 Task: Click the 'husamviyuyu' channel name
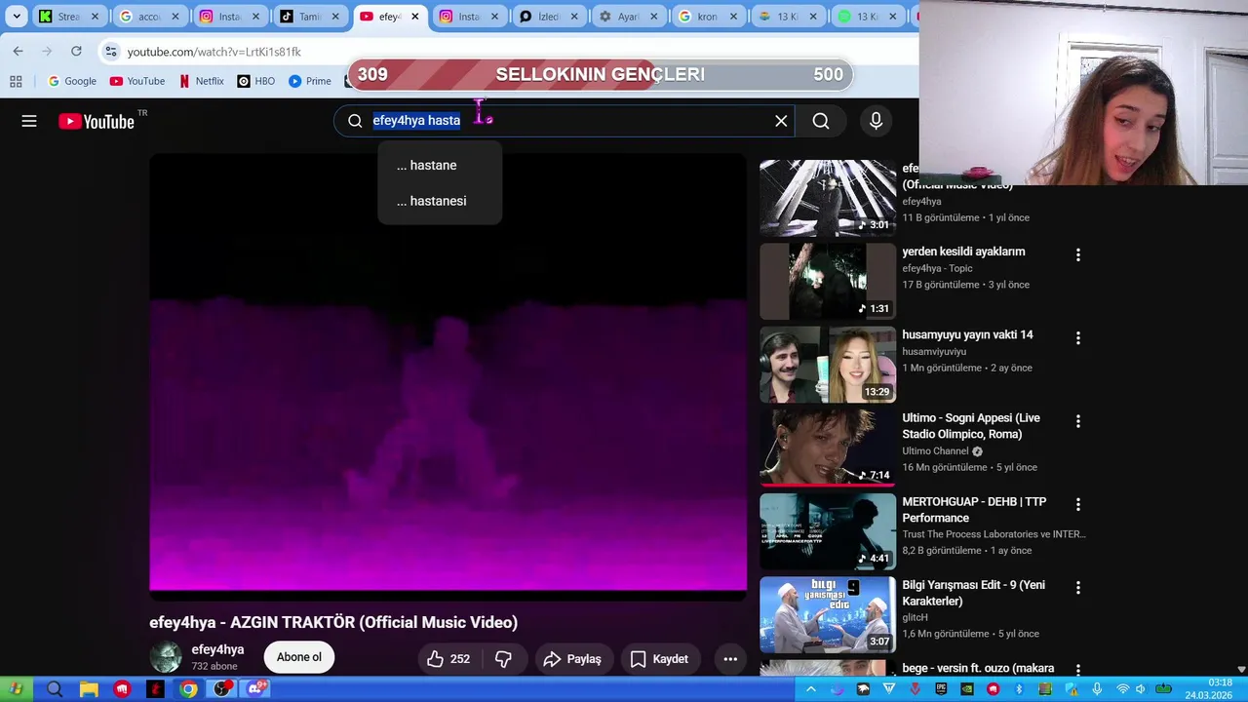point(934,351)
